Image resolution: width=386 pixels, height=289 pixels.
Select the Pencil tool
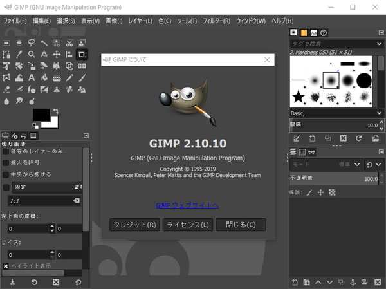coord(69,78)
